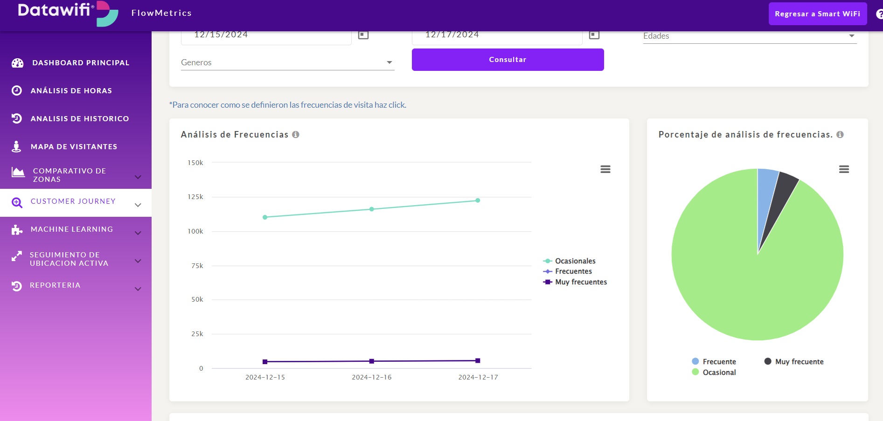Open the line chart hamburger menu
Viewport: 883px width, 421px height.
[605, 169]
